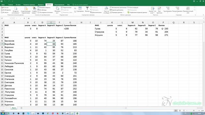Viewport: 205px width, 115px height.
Task: Switch to Page Layout view in status bar
Action: (x=180, y=111)
